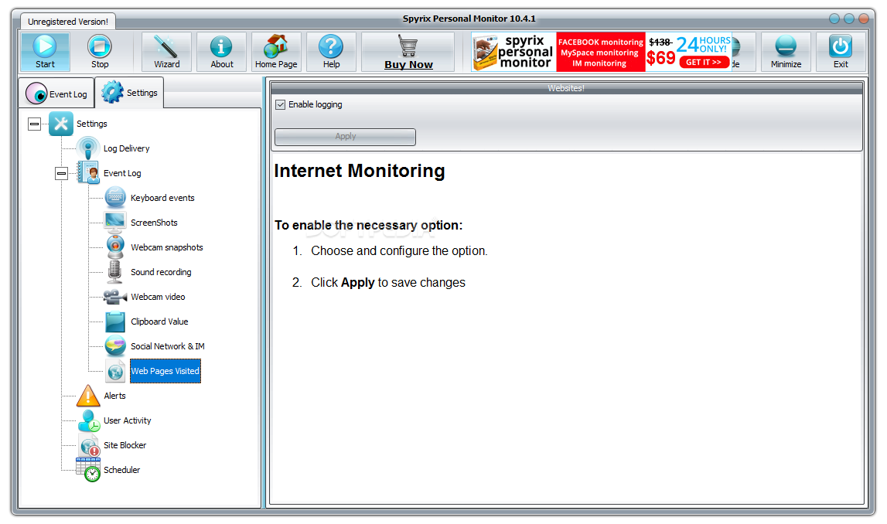Switch to the Settings tab
Screen dimensions: 887x524
130,93
